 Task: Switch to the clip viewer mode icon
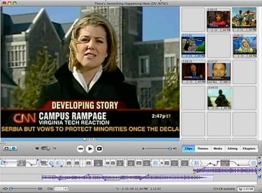pos(7,149)
